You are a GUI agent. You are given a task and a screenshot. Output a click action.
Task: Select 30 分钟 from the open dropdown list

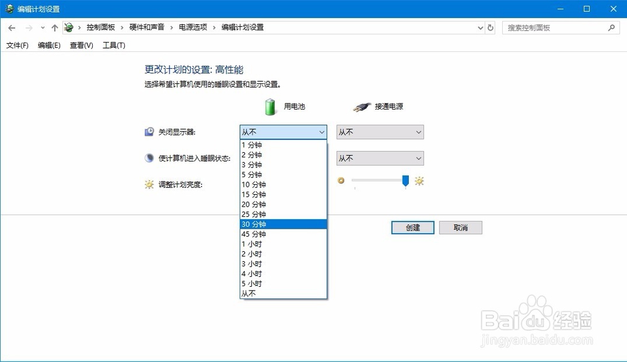click(x=282, y=224)
